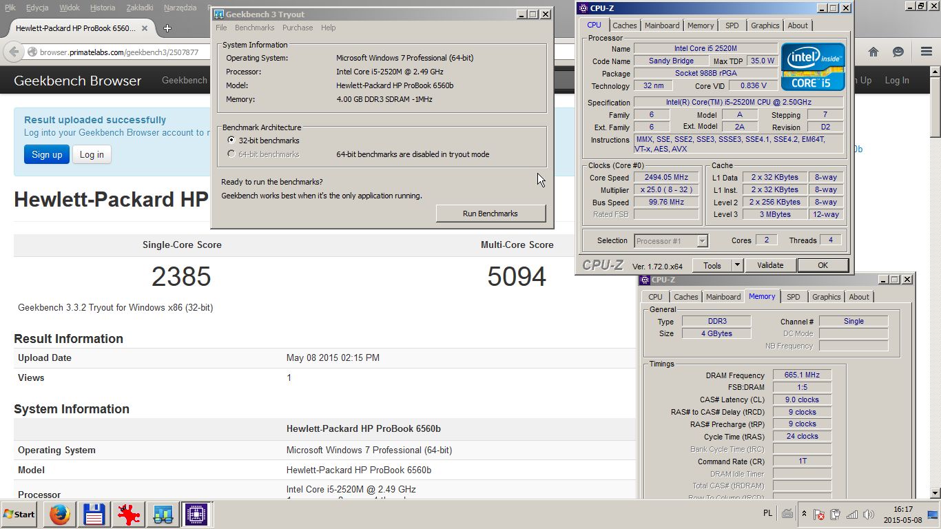
Task: Open the Historia menu in Firefox
Action: (103, 8)
